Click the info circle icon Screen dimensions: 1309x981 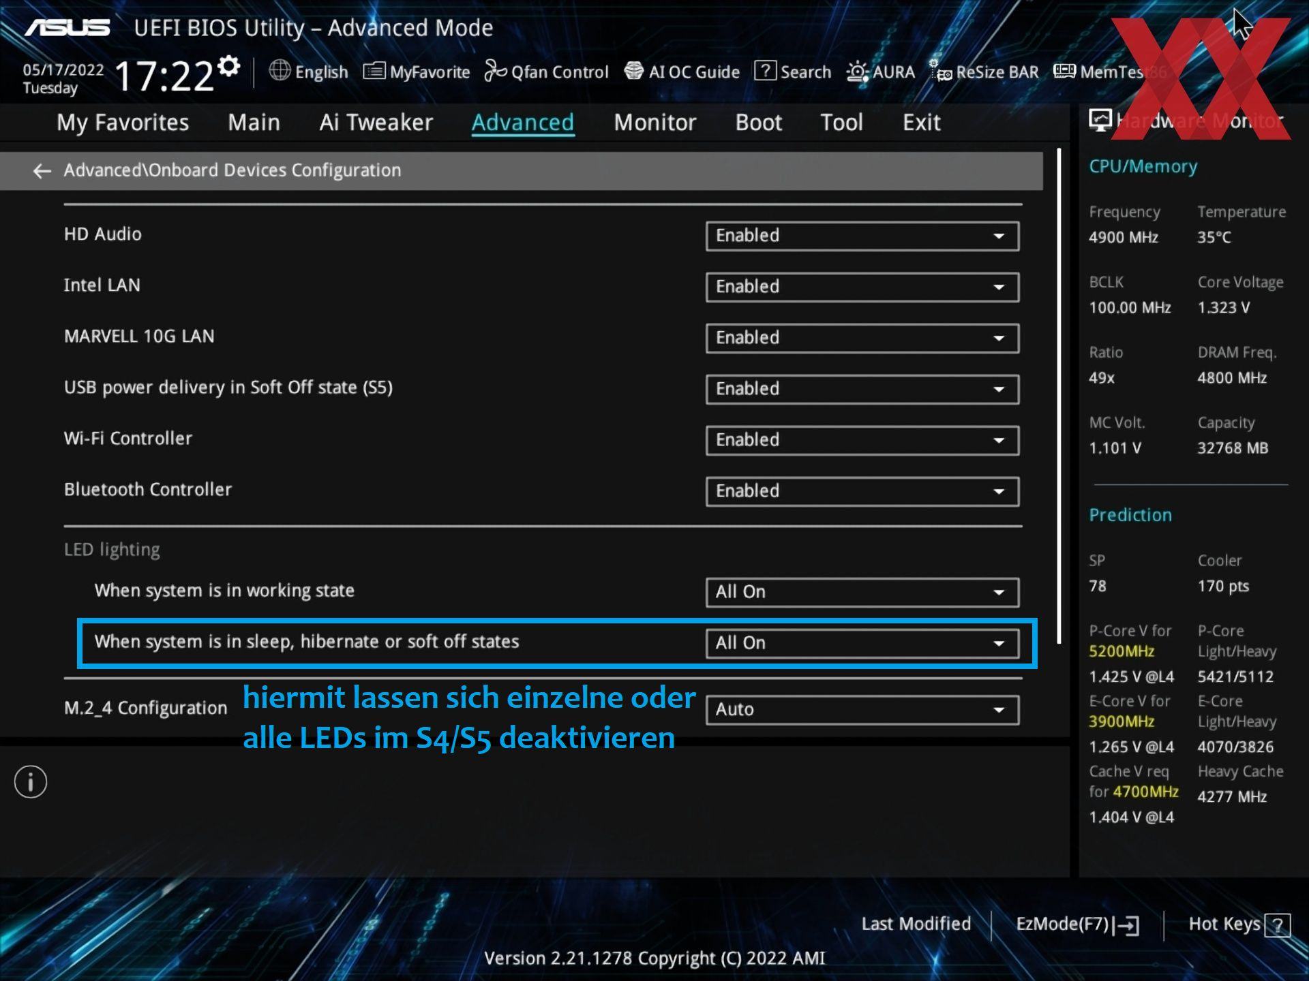tap(31, 781)
